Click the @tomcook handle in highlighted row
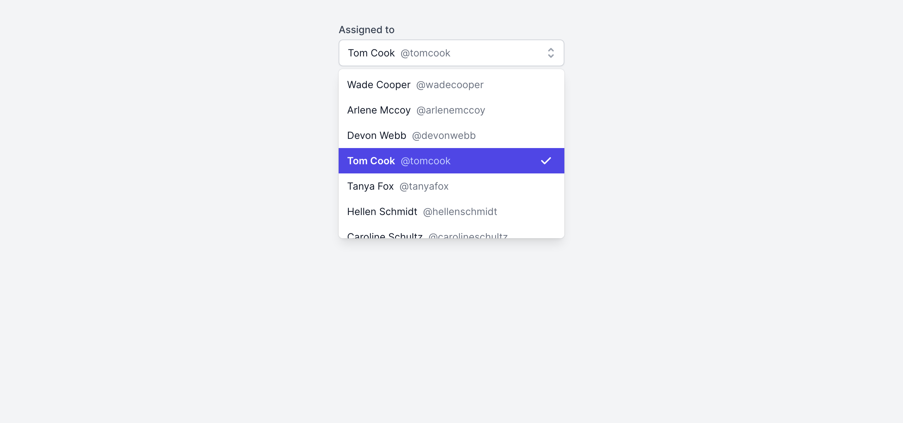Screen dimensions: 903x423 coord(425,161)
